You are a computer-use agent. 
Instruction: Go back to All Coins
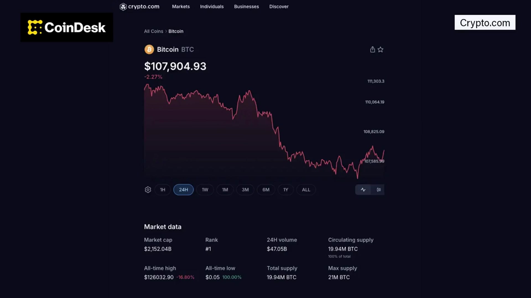(153, 31)
